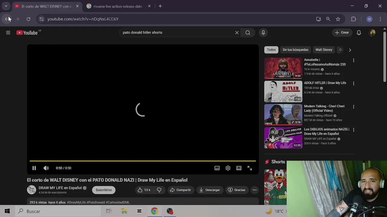Click the Suscribirse button
This screenshot has width=387, height=217.
(104, 190)
